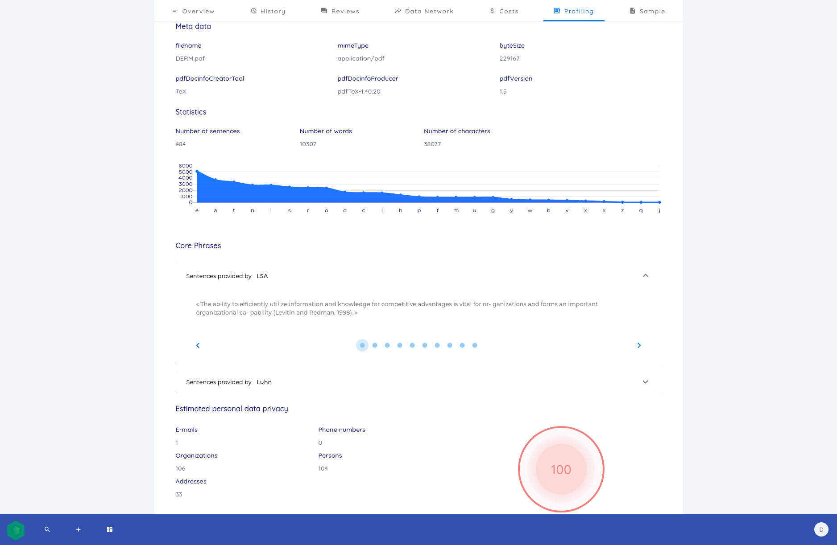Open the Costs tab
Viewport: 837px width, 545px height.
click(504, 11)
